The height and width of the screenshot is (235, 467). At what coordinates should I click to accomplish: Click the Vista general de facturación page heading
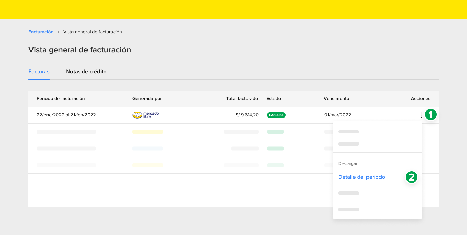[80, 50]
